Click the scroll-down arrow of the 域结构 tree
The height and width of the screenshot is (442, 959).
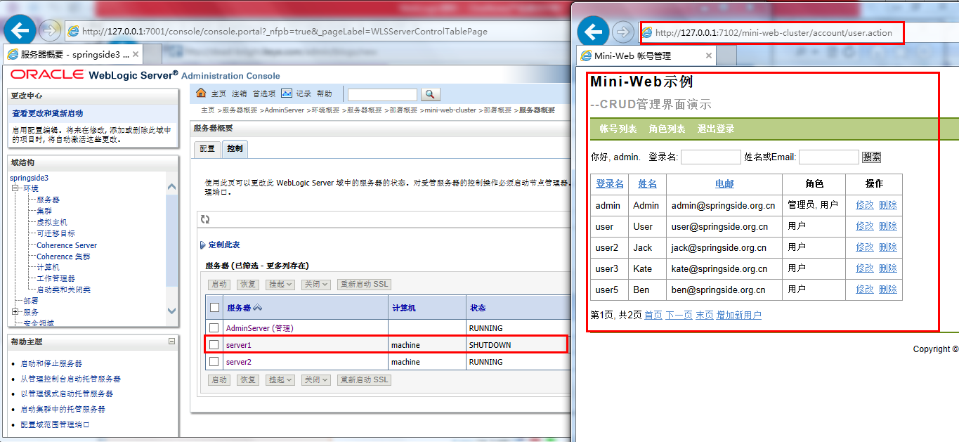pyautogui.click(x=172, y=310)
